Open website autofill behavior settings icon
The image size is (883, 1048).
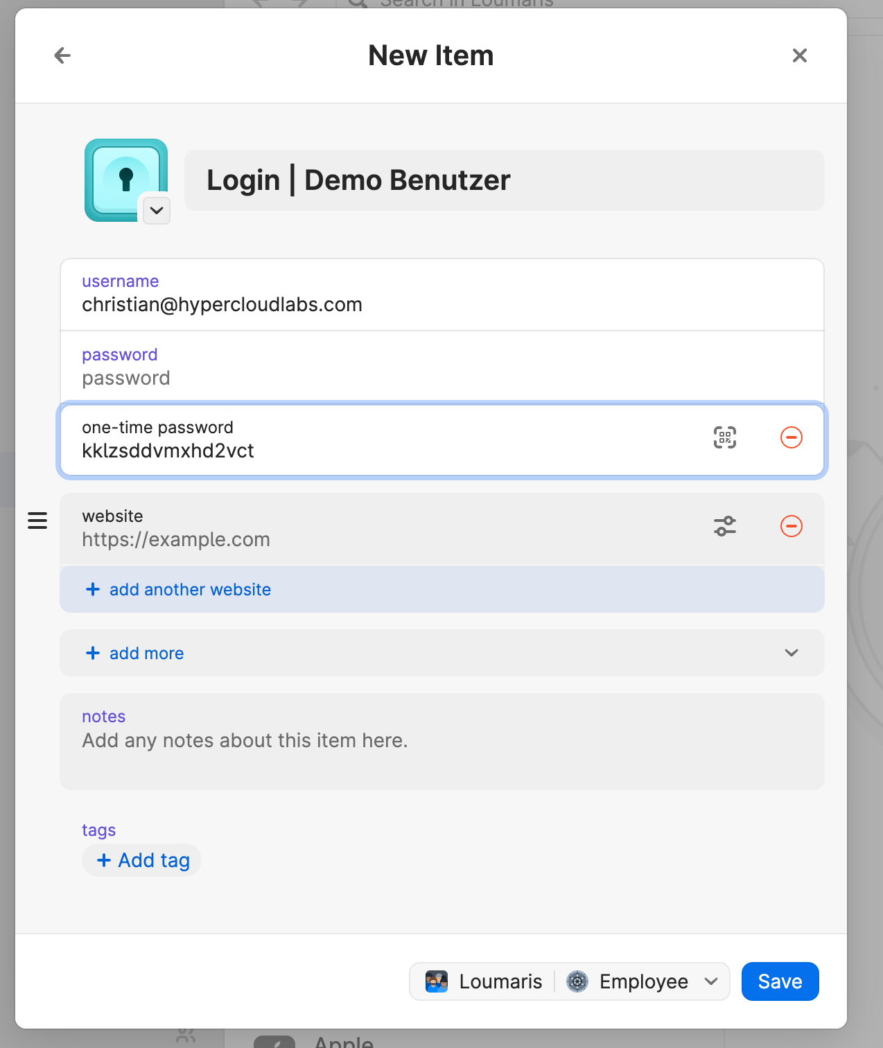[724, 526]
